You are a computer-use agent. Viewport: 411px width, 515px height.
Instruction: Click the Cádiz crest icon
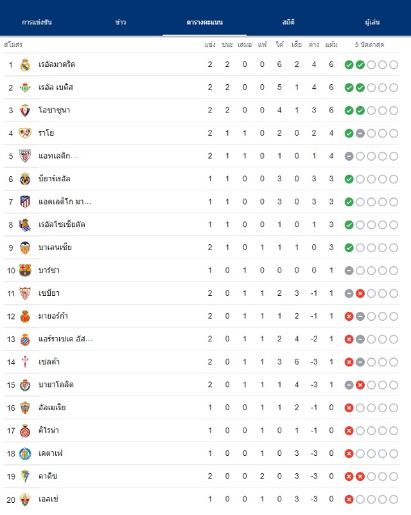pyautogui.click(x=25, y=476)
